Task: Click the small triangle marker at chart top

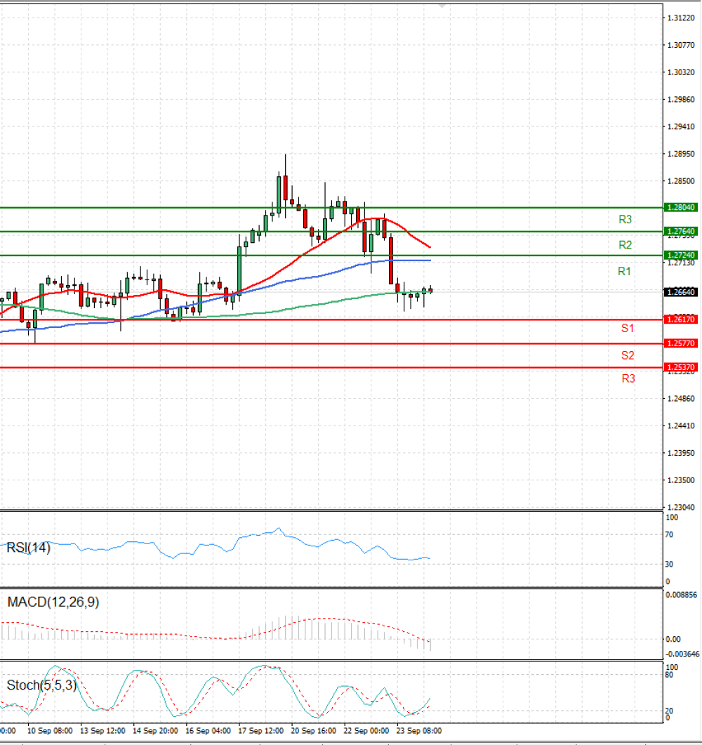Action: tap(442, 6)
